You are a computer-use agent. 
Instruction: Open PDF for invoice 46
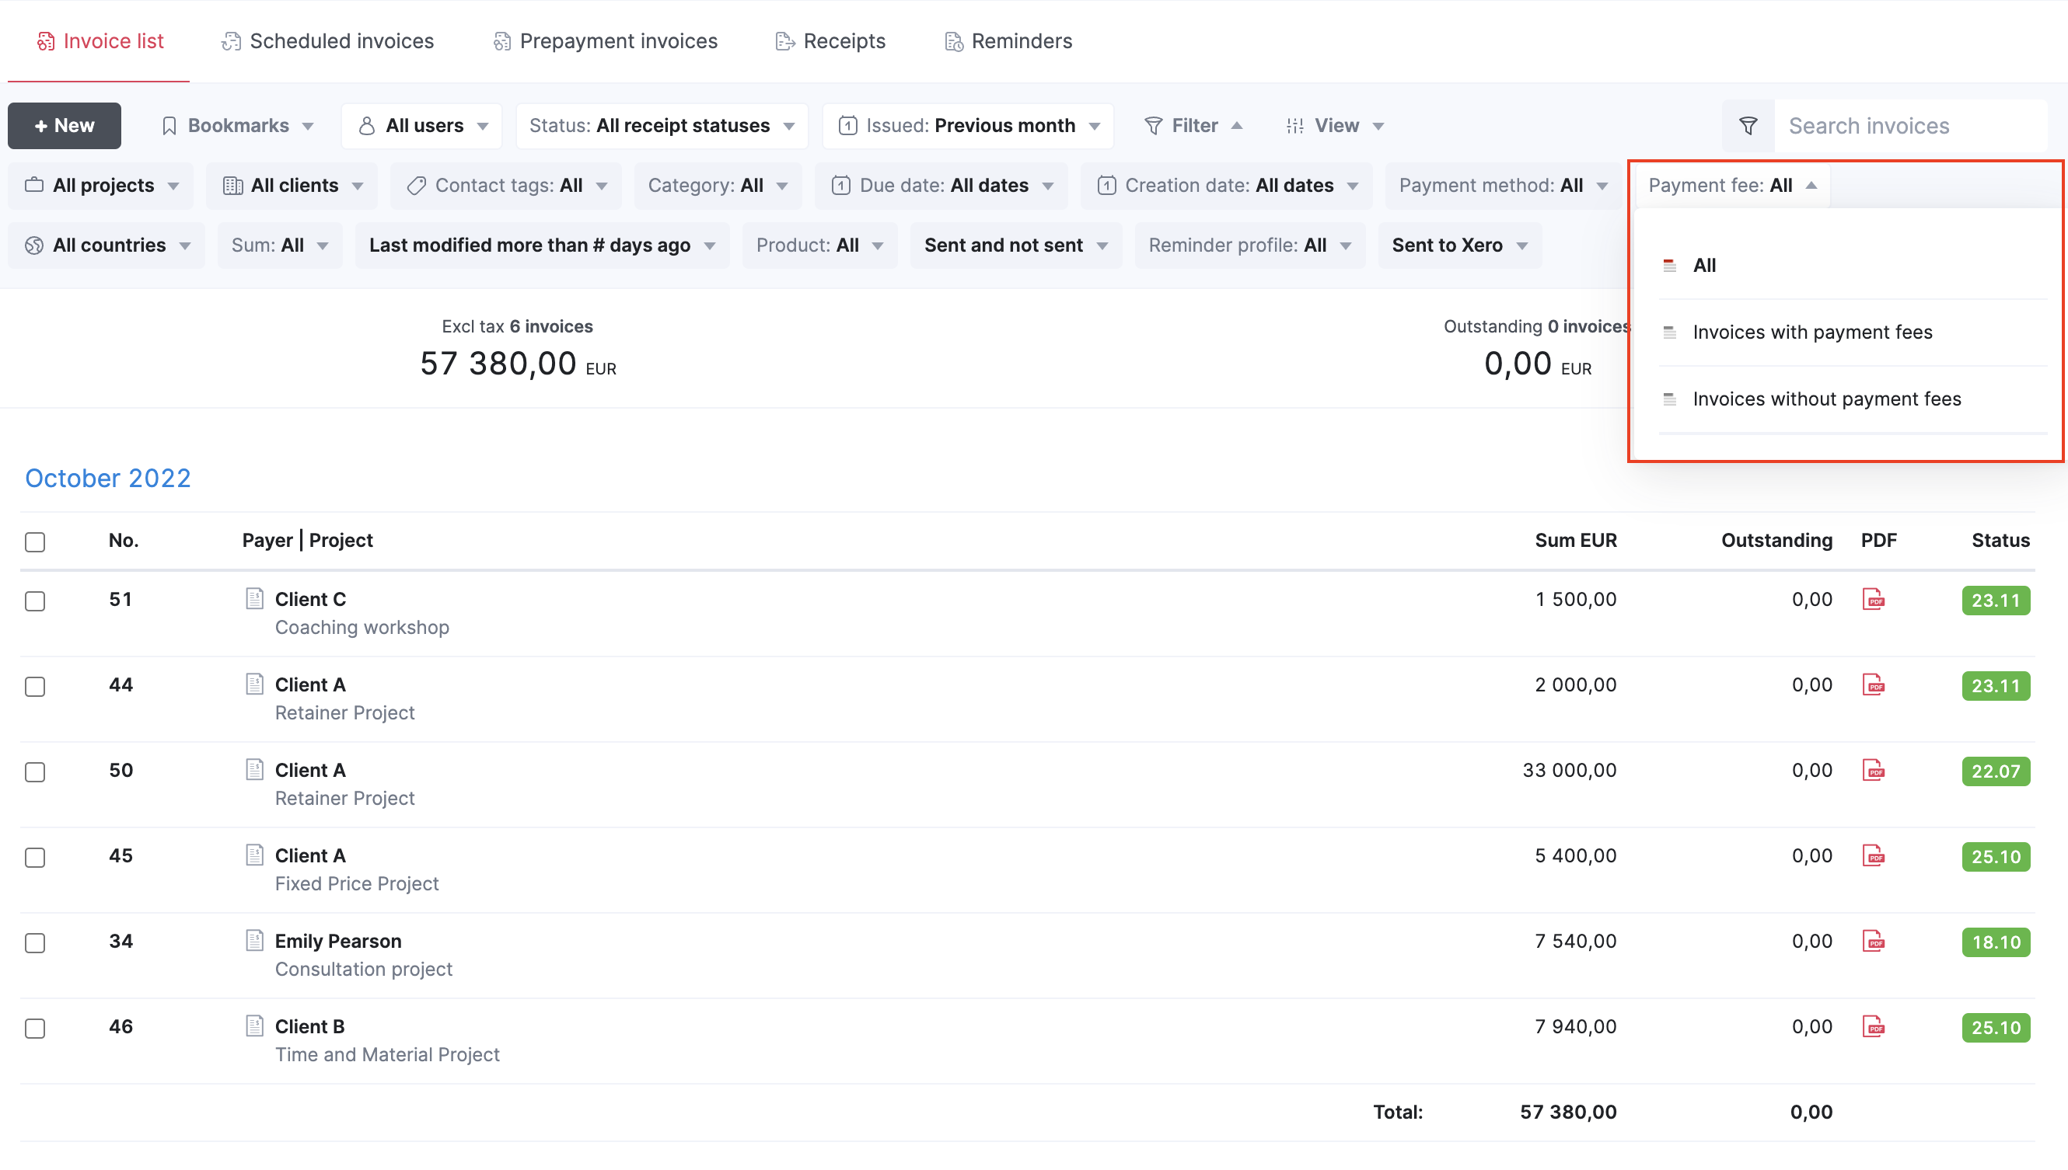[x=1873, y=1026]
